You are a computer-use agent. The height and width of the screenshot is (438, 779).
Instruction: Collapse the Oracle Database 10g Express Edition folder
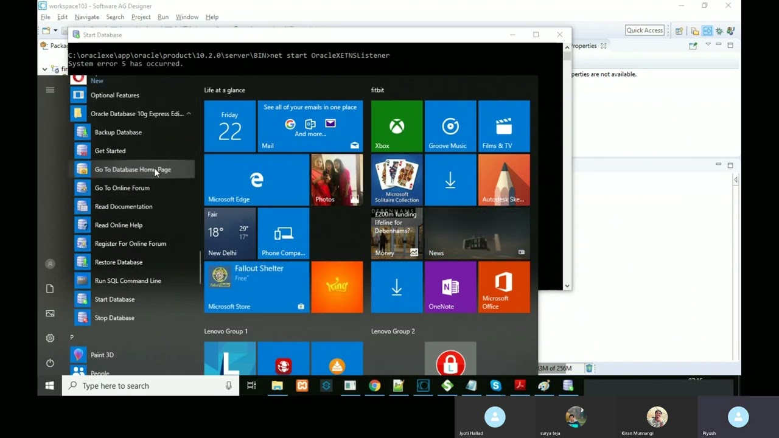[x=132, y=114]
